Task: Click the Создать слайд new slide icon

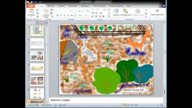Action: (x=46, y=11)
